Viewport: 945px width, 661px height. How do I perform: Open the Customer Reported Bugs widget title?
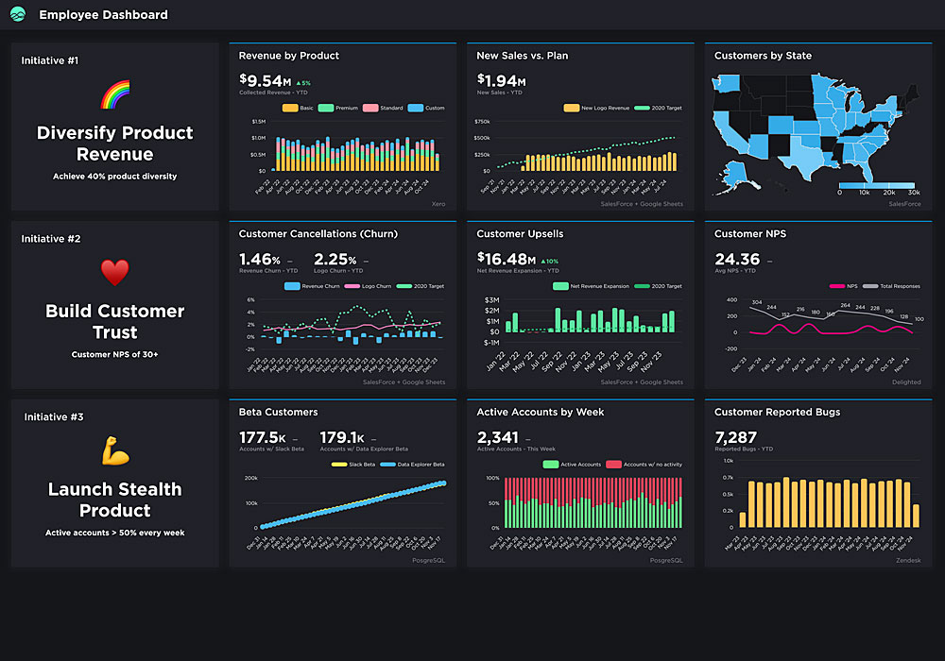777,412
